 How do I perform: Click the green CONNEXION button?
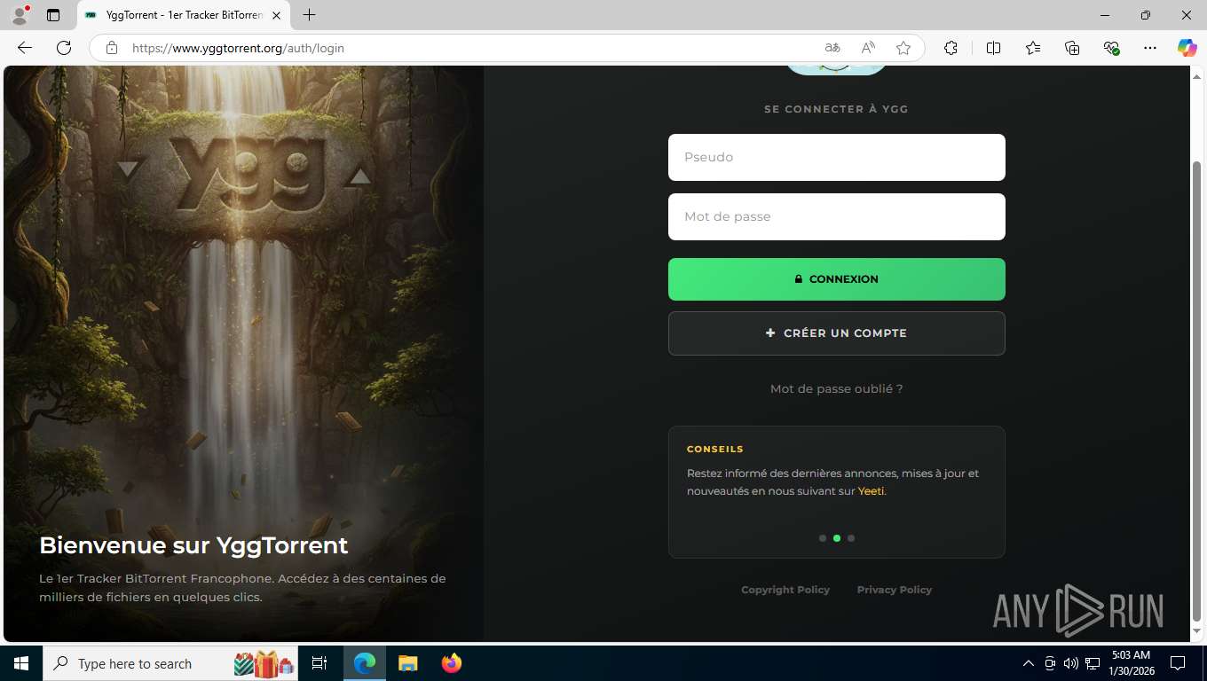[836, 279]
